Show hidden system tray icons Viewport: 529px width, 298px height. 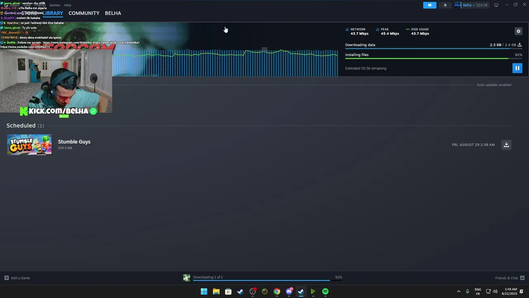[x=458, y=291]
